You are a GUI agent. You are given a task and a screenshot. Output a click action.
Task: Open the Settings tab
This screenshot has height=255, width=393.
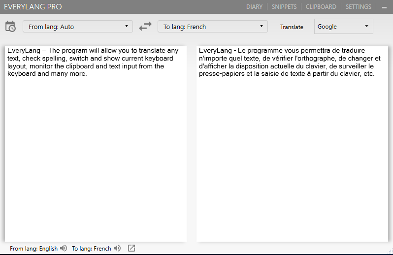point(358,7)
